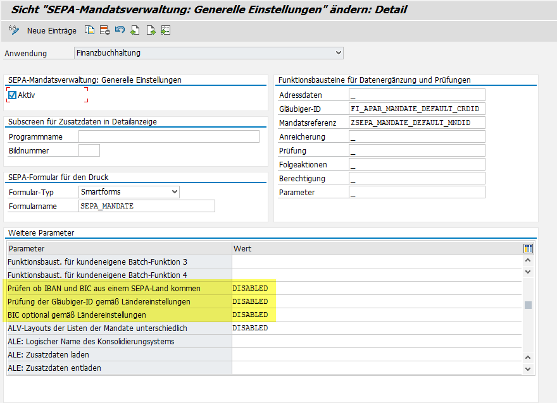Viewport: 557px width, 403px height.
Task: Click the delete entry icon
Action: (x=104, y=30)
